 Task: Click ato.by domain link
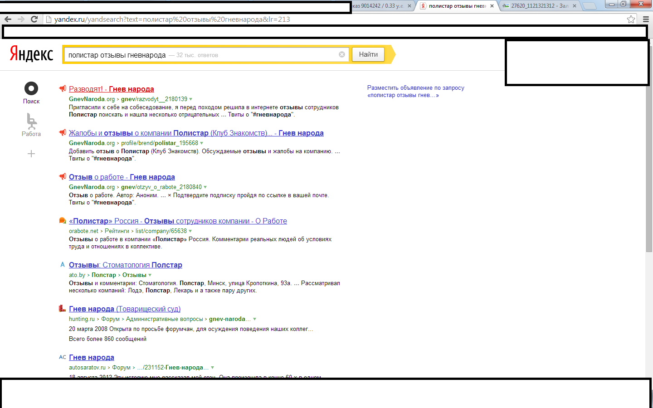click(77, 275)
